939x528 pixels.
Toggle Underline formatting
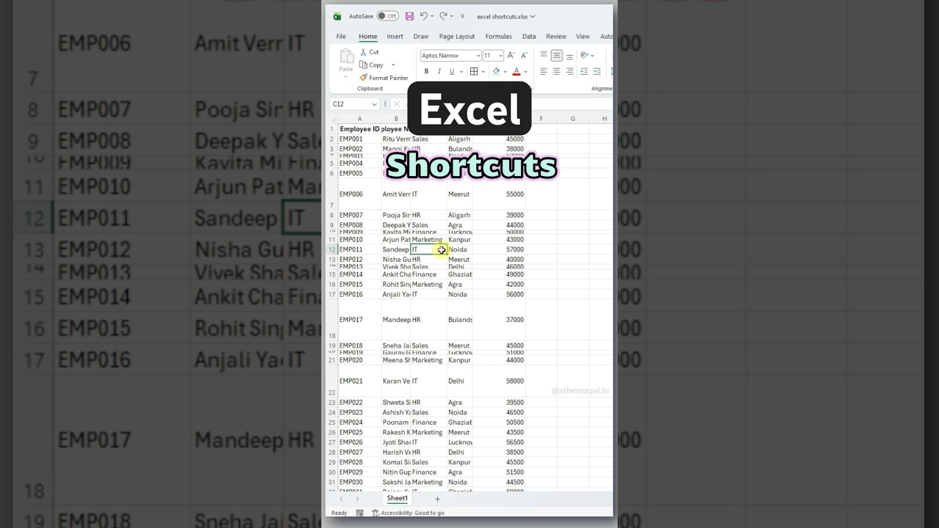(452, 71)
